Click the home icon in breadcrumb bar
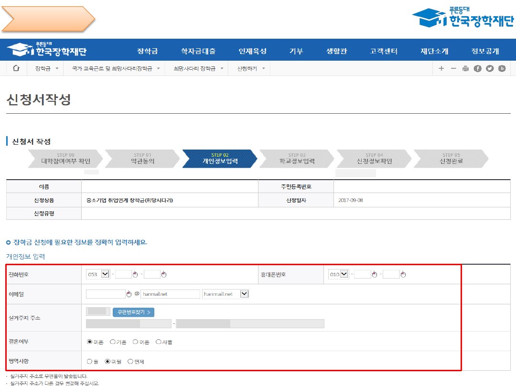Viewport: 516px width, 387px height. (x=16, y=68)
